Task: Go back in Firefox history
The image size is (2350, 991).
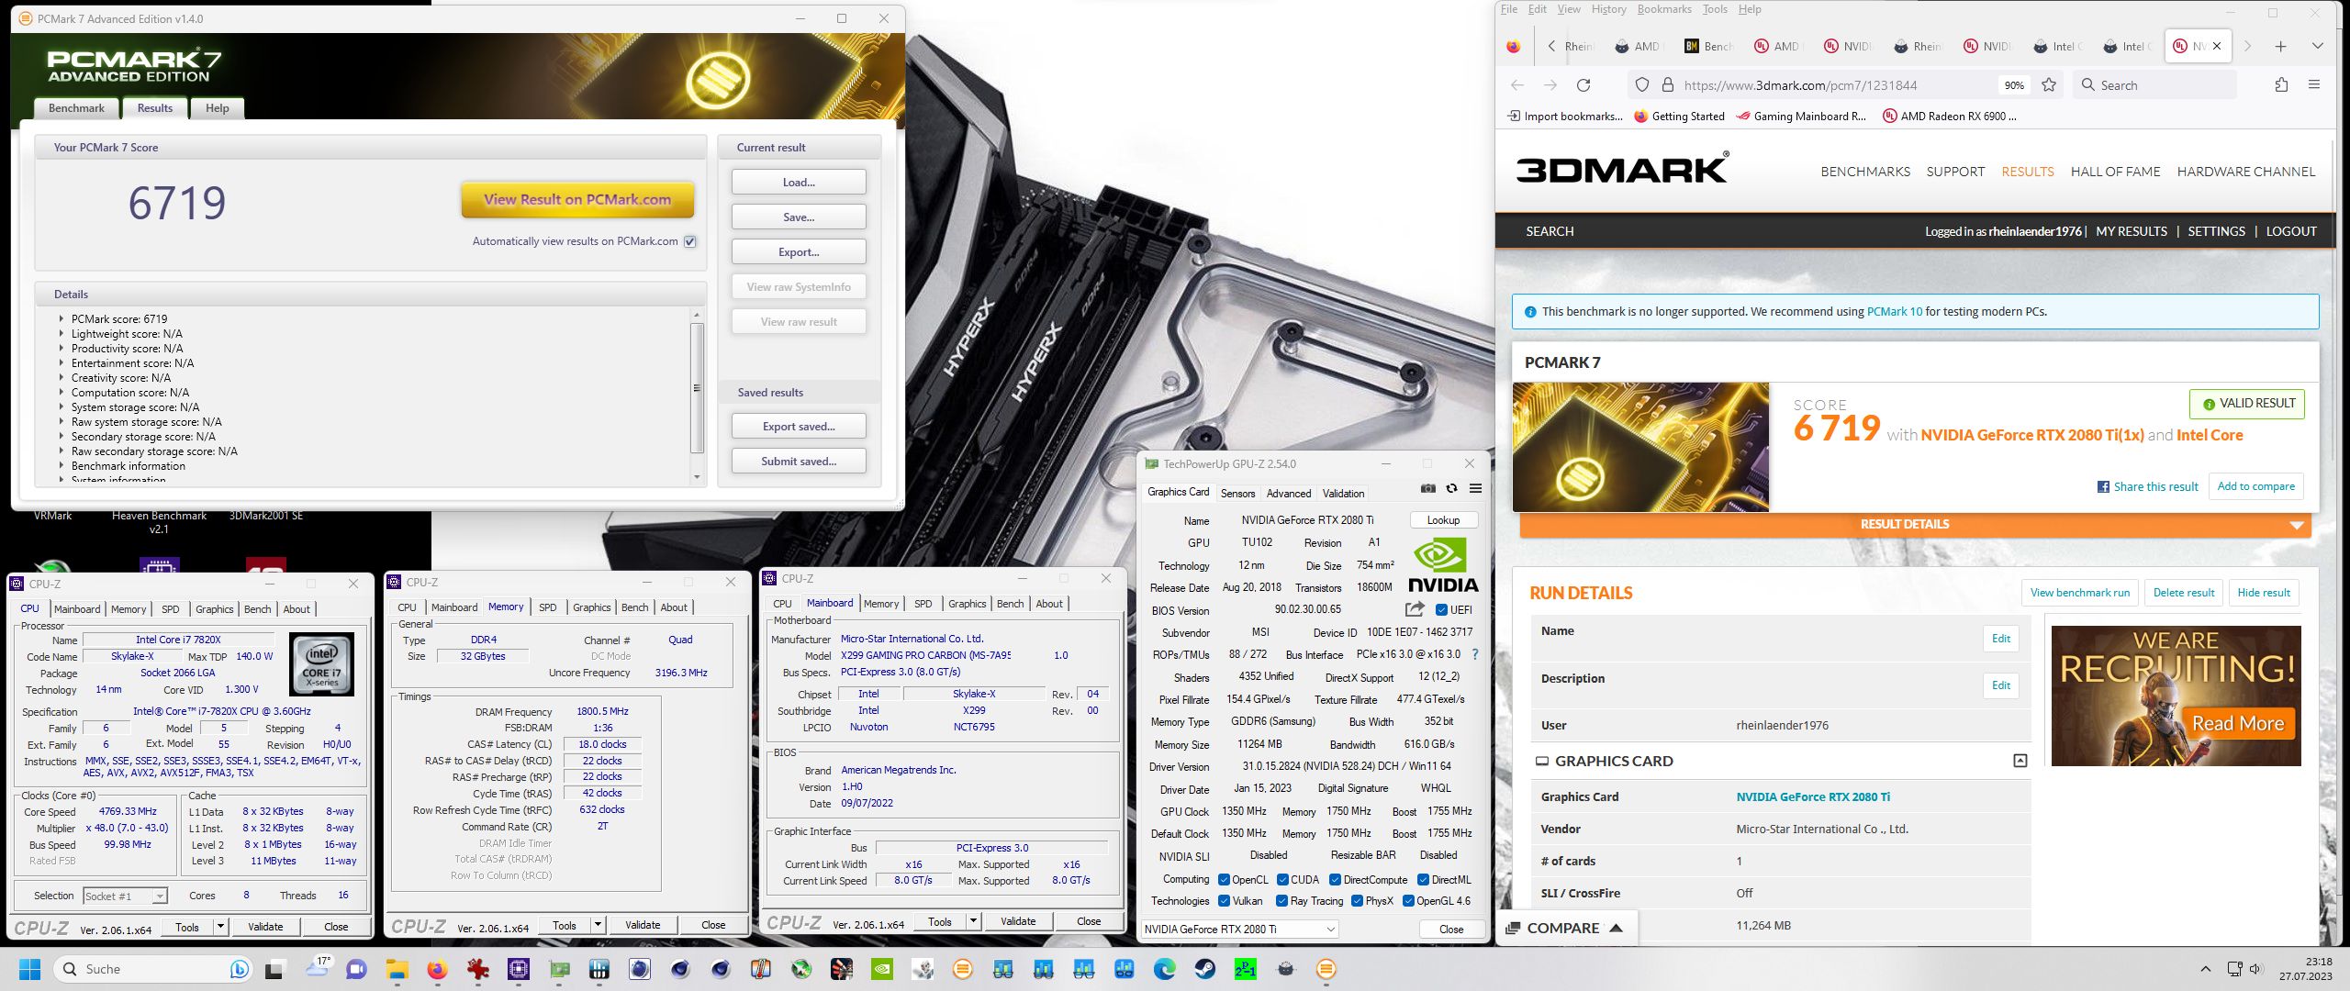Action: coord(1517,85)
